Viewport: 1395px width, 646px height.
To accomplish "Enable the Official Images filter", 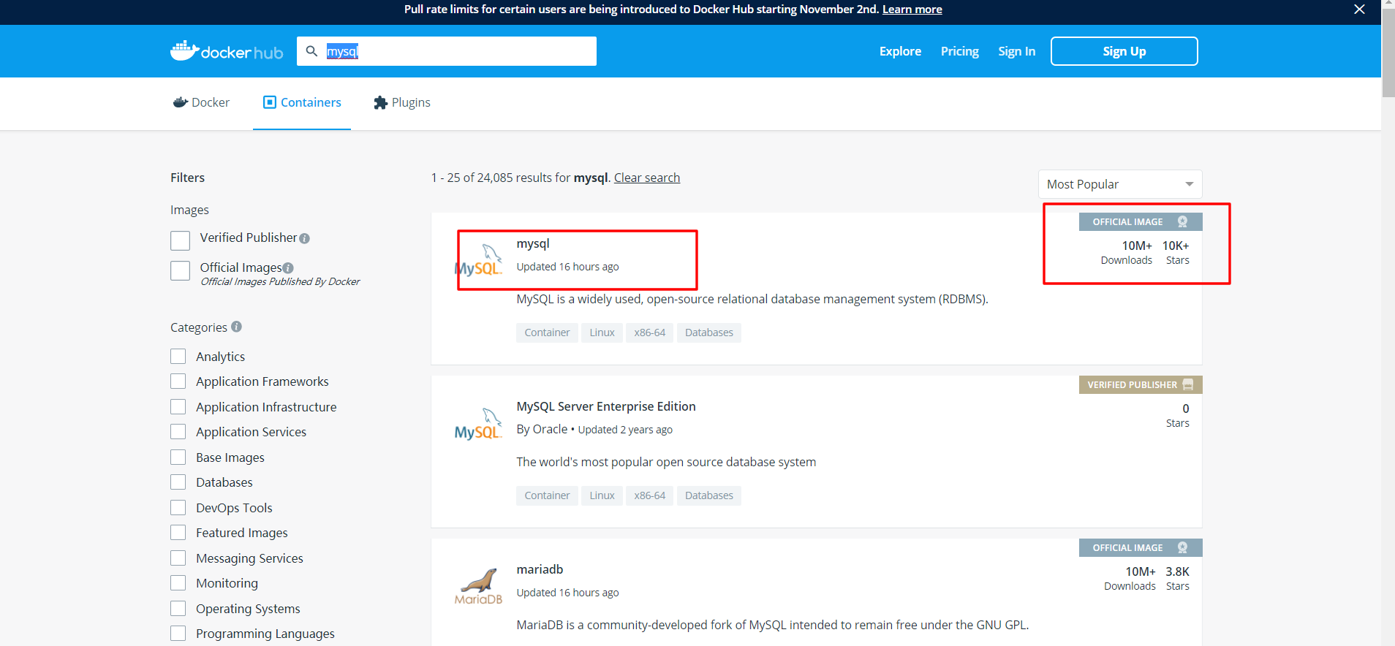I will click(181, 270).
